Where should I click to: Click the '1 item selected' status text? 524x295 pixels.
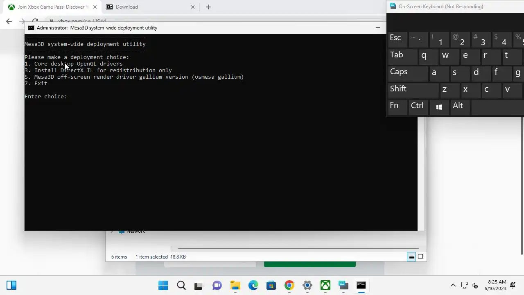[x=151, y=257]
